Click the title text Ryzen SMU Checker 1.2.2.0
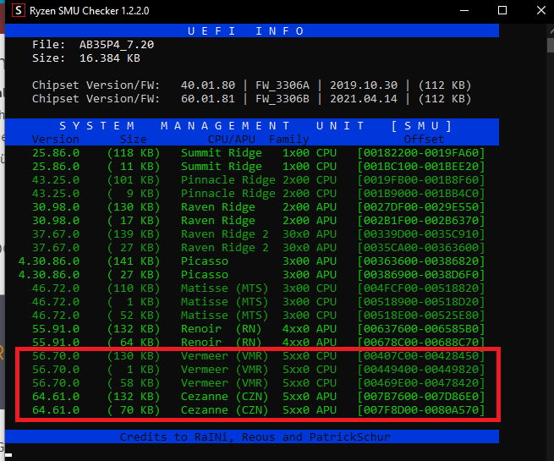The width and height of the screenshot is (554, 461). [x=90, y=11]
